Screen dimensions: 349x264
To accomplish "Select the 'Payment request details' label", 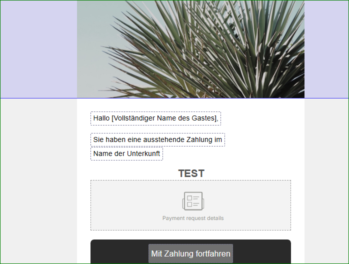I will (193, 218).
